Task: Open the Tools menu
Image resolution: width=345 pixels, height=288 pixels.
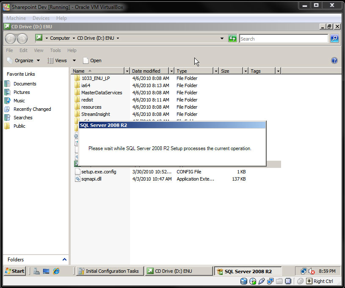Action: 55,50
